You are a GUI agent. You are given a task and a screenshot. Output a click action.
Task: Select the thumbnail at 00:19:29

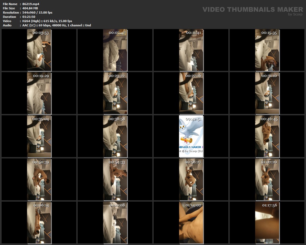[39, 93]
